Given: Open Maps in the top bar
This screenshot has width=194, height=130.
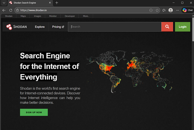Looking at the screenshot, I should pyautogui.click(x=23, y=16).
